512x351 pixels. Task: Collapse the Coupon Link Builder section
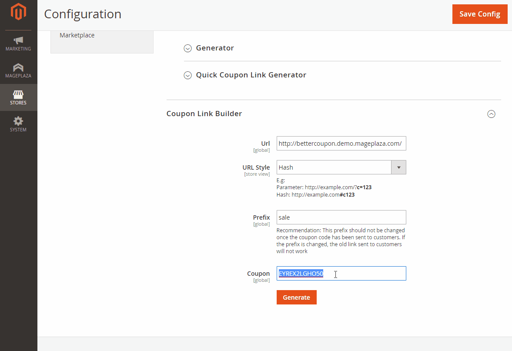tap(491, 114)
